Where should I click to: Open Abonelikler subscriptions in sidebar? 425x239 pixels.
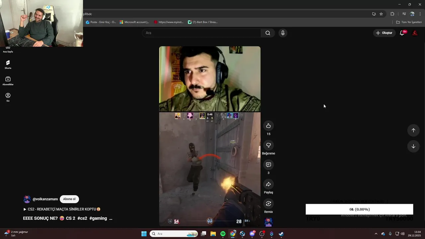pos(8,81)
